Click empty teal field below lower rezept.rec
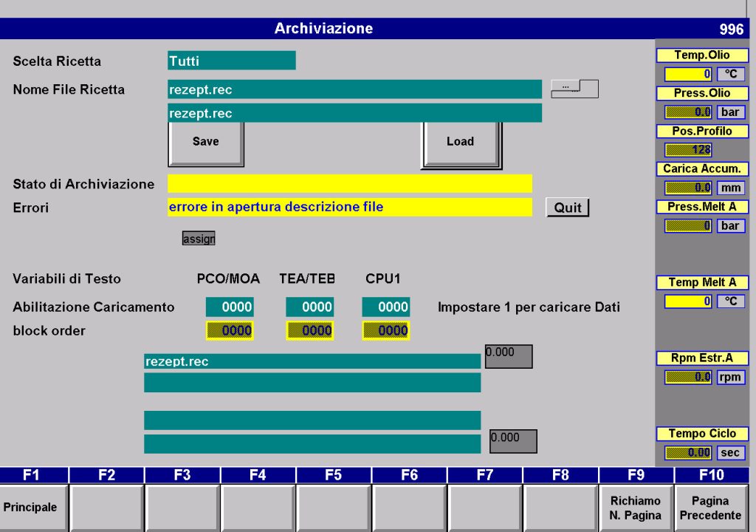 point(312,382)
